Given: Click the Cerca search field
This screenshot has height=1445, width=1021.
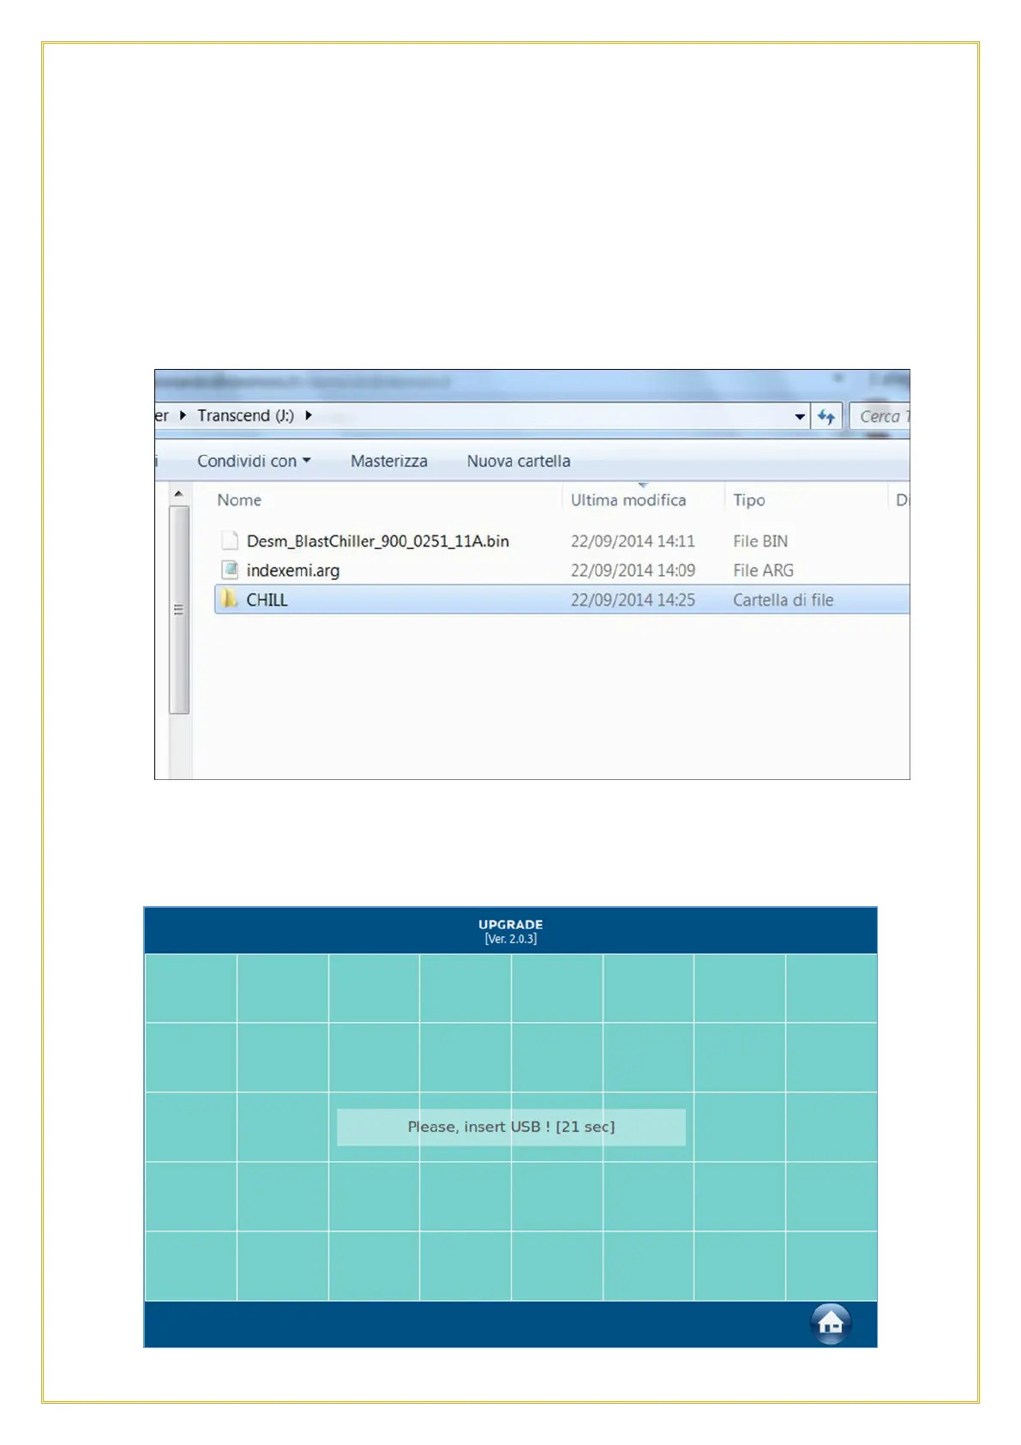Looking at the screenshot, I should pyautogui.click(x=880, y=416).
